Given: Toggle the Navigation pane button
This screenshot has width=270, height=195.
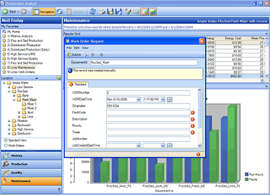Looking at the screenshot, I should tap(44, 12).
